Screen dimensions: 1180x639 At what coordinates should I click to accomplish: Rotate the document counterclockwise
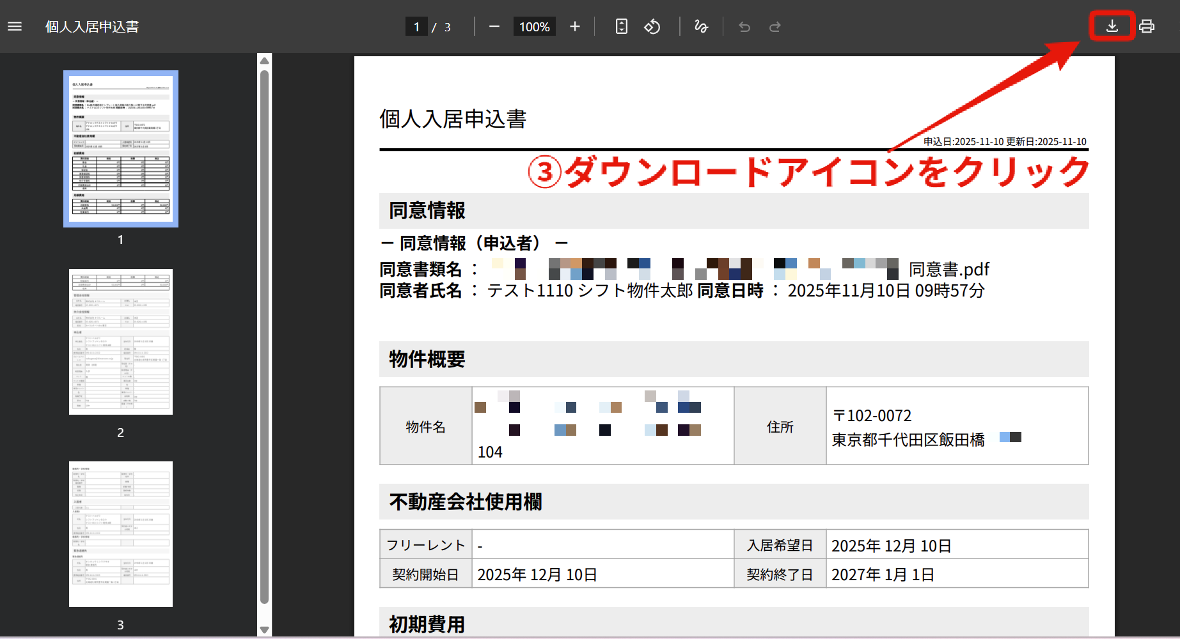(x=652, y=26)
